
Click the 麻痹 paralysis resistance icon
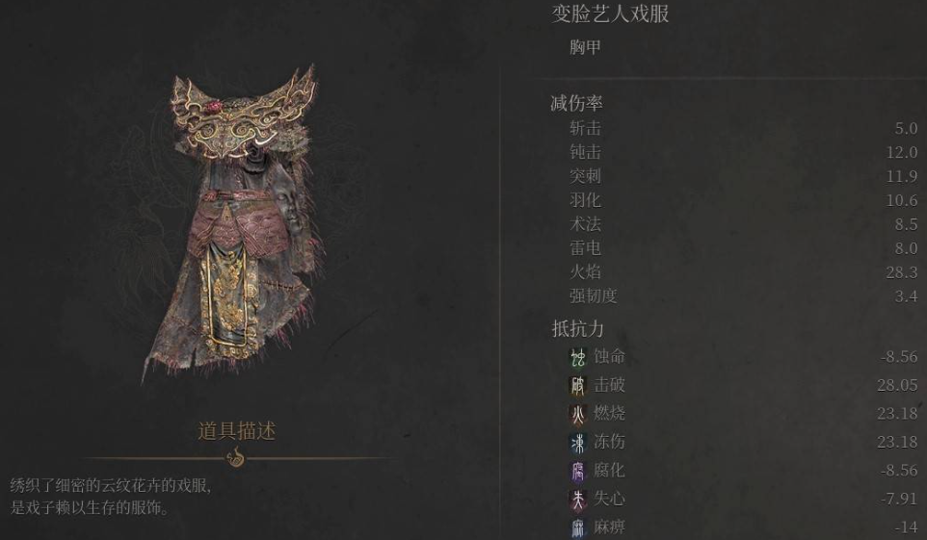click(x=577, y=527)
